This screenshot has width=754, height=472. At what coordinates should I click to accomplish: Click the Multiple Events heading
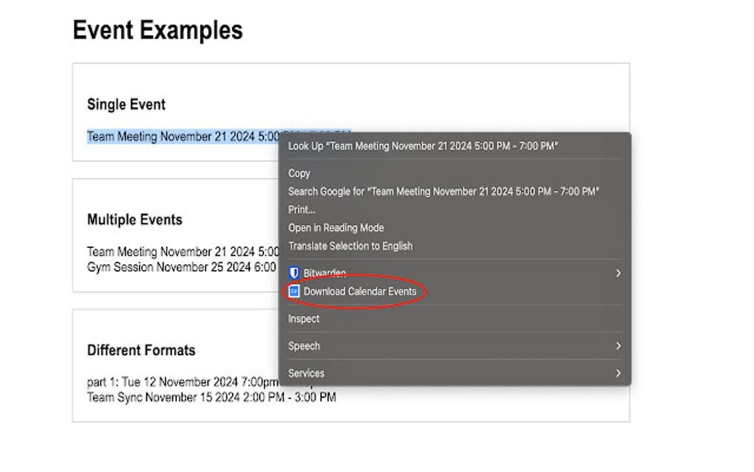pos(135,220)
